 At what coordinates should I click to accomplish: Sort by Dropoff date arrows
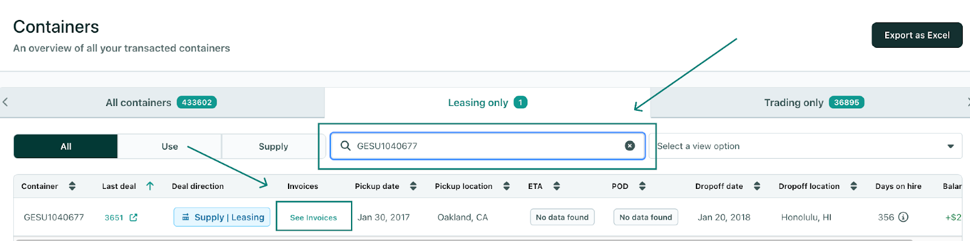757,186
